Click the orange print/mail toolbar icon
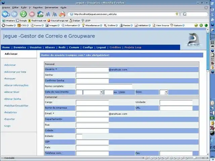The image size is (215, 161). pos(62,14)
